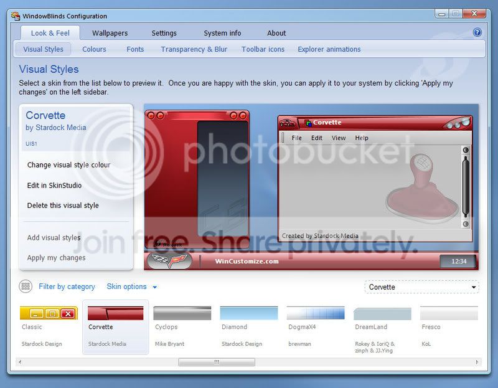Select the Fresco skin thumbnail
This screenshot has height=388, width=498.
(x=449, y=327)
